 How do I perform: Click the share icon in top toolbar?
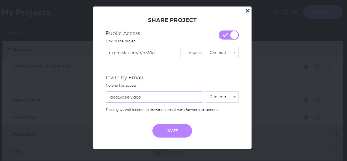[275, 12]
